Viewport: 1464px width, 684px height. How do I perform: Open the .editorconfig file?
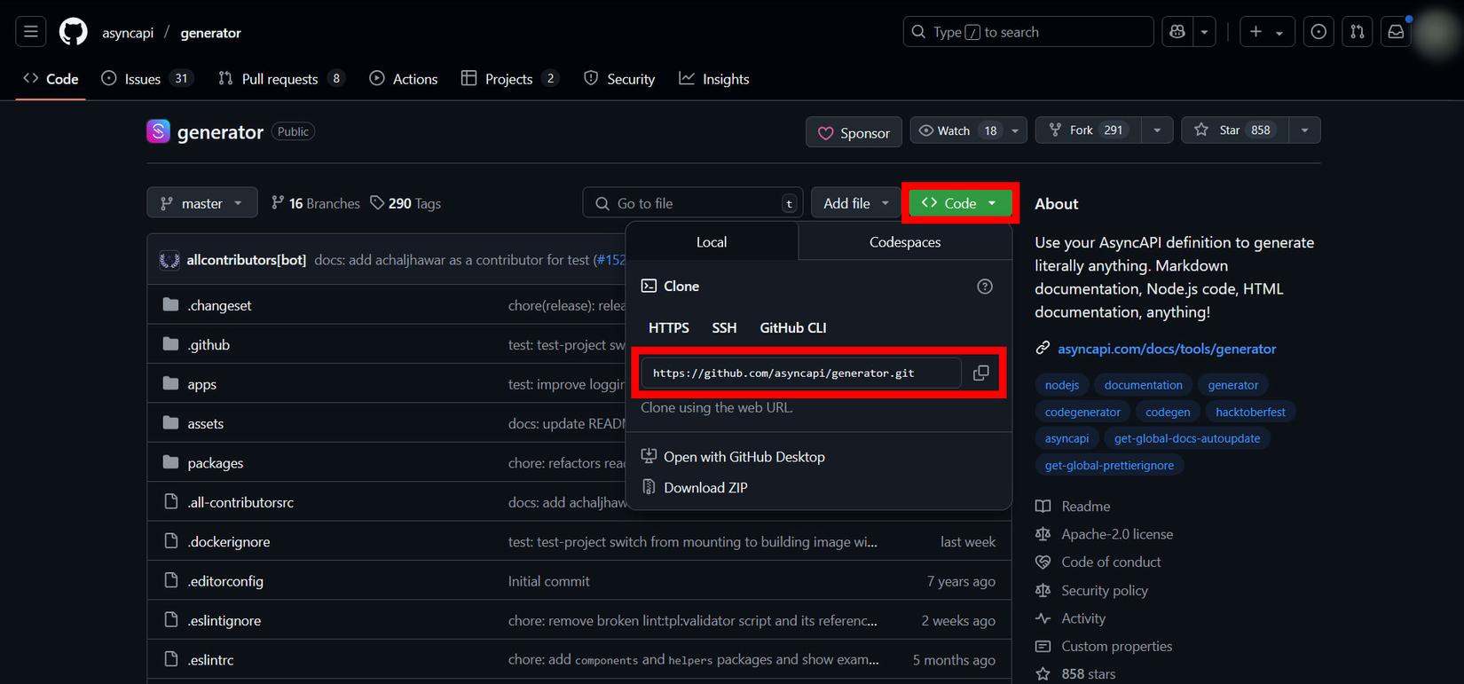point(225,581)
